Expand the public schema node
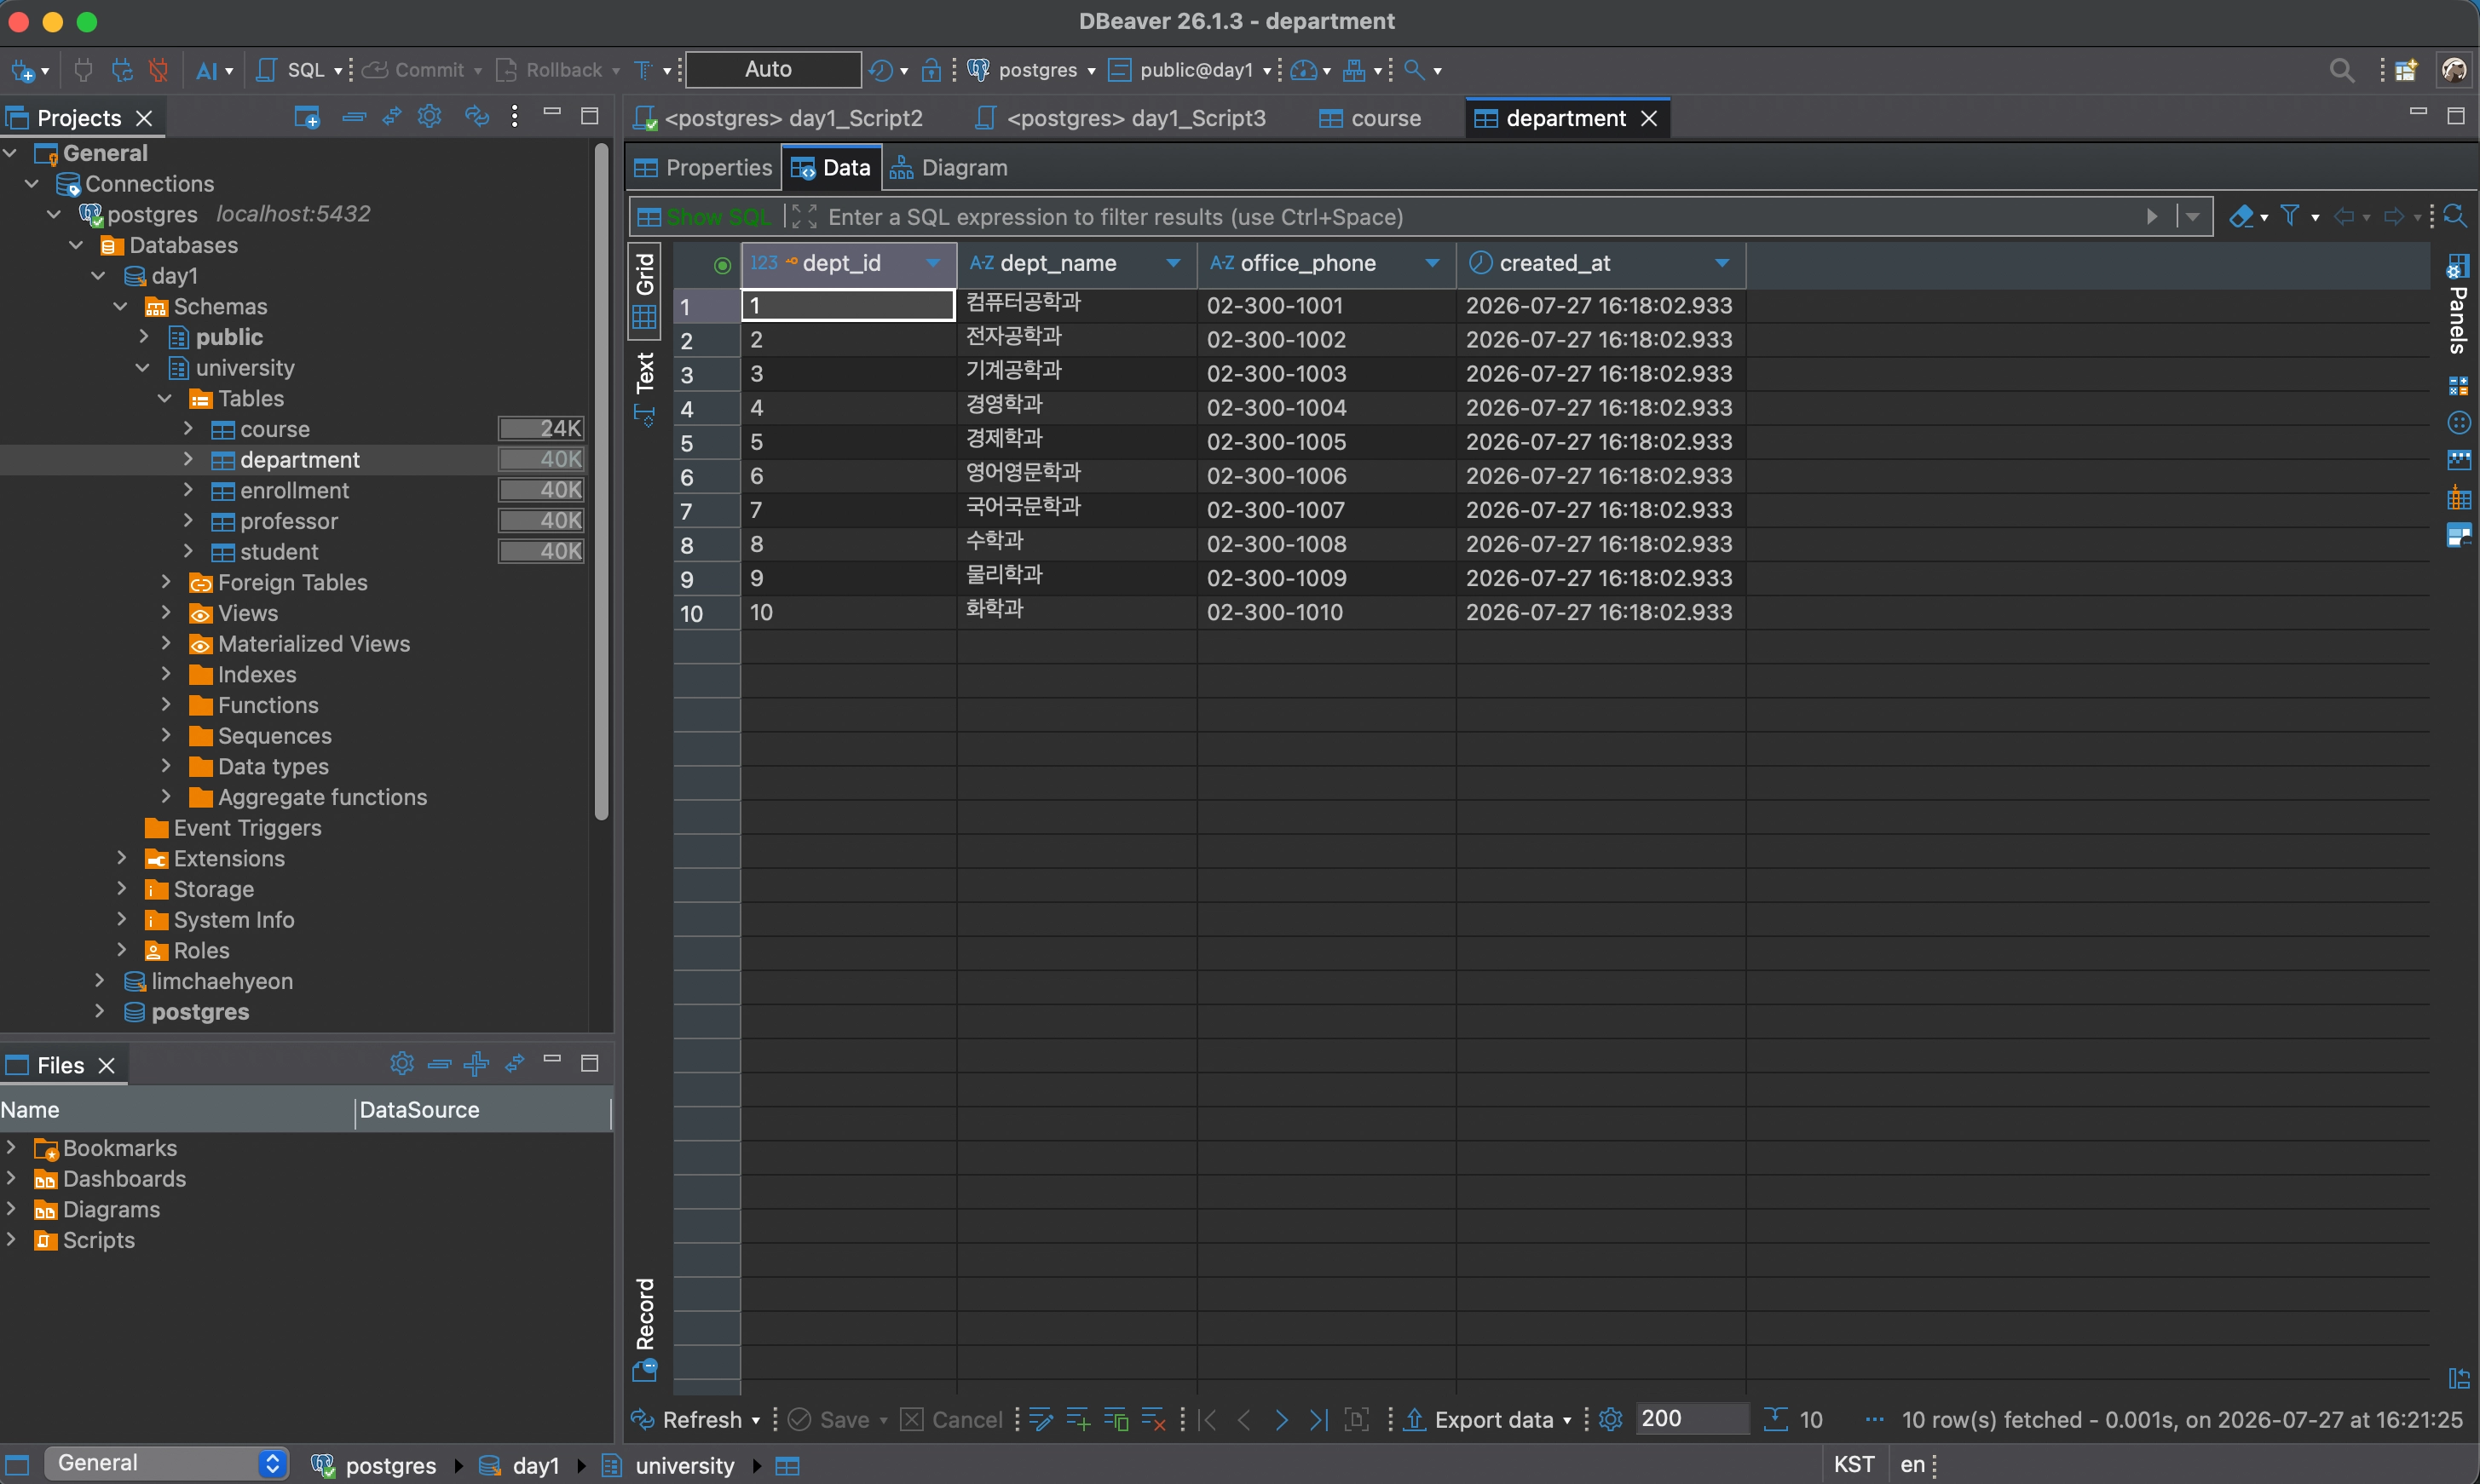 [x=144, y=337]
